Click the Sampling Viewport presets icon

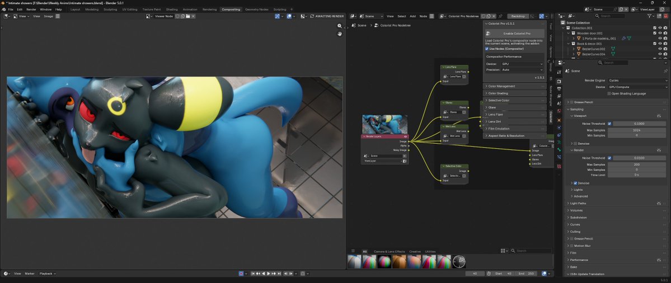coord(659,116)
